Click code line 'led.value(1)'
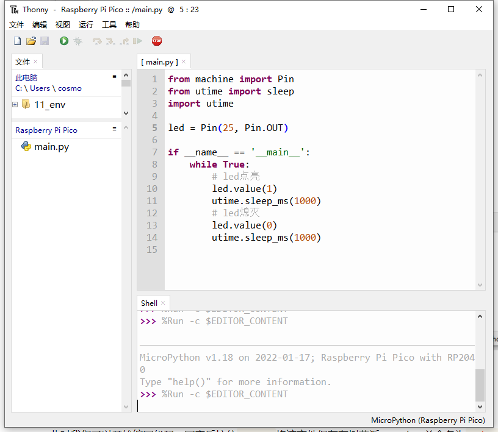 [x=244, y=189]
